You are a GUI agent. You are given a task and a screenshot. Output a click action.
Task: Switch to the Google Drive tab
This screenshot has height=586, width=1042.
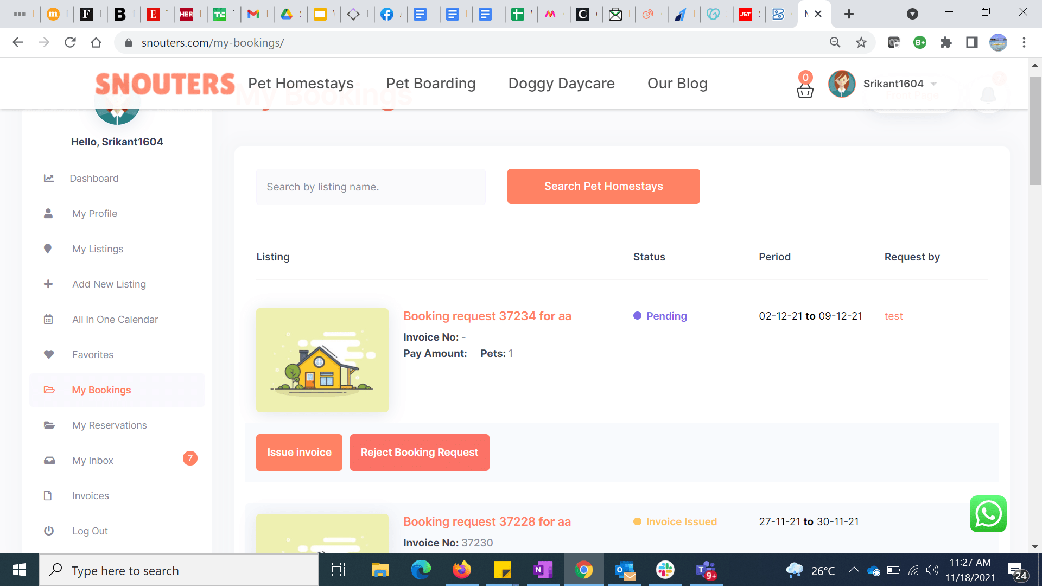point(287,14)
